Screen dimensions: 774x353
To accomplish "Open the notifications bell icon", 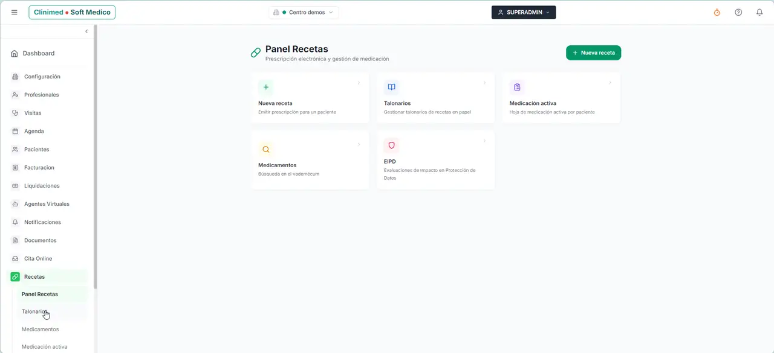I will (759, 12).
